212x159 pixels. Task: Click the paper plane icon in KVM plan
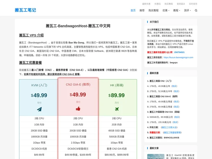(39, 109)
